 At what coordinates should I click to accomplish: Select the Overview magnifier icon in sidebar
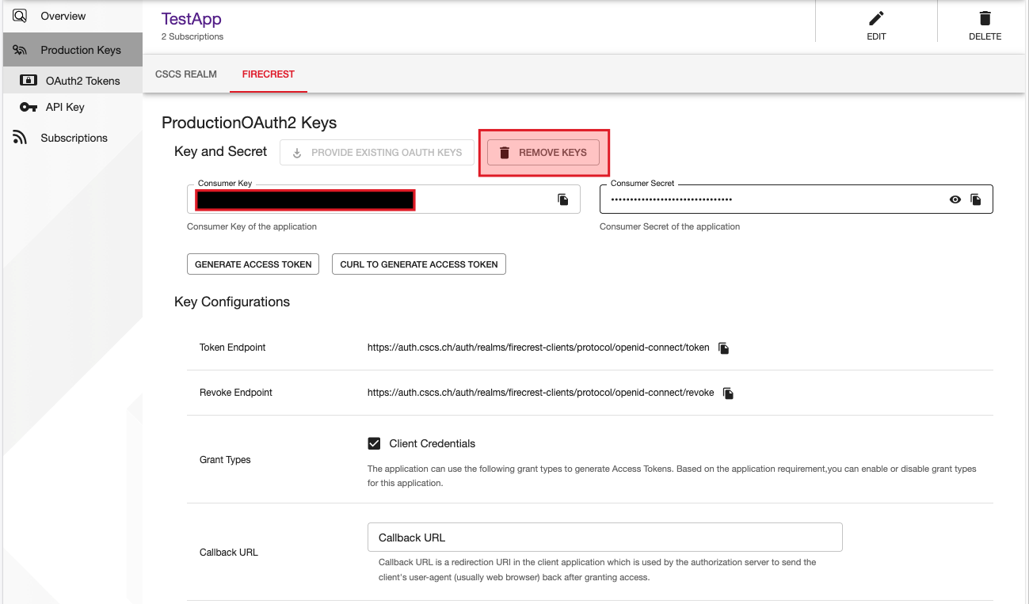click(19, 15)
